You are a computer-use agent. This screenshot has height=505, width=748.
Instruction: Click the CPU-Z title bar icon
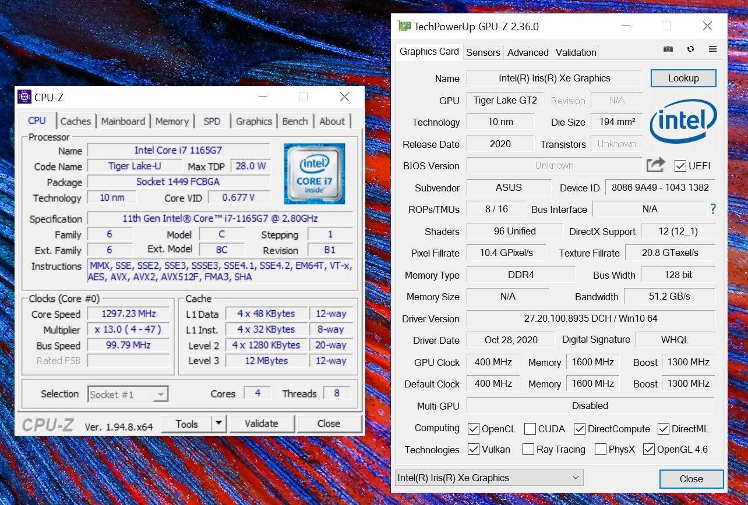click(x=24, y=97)
